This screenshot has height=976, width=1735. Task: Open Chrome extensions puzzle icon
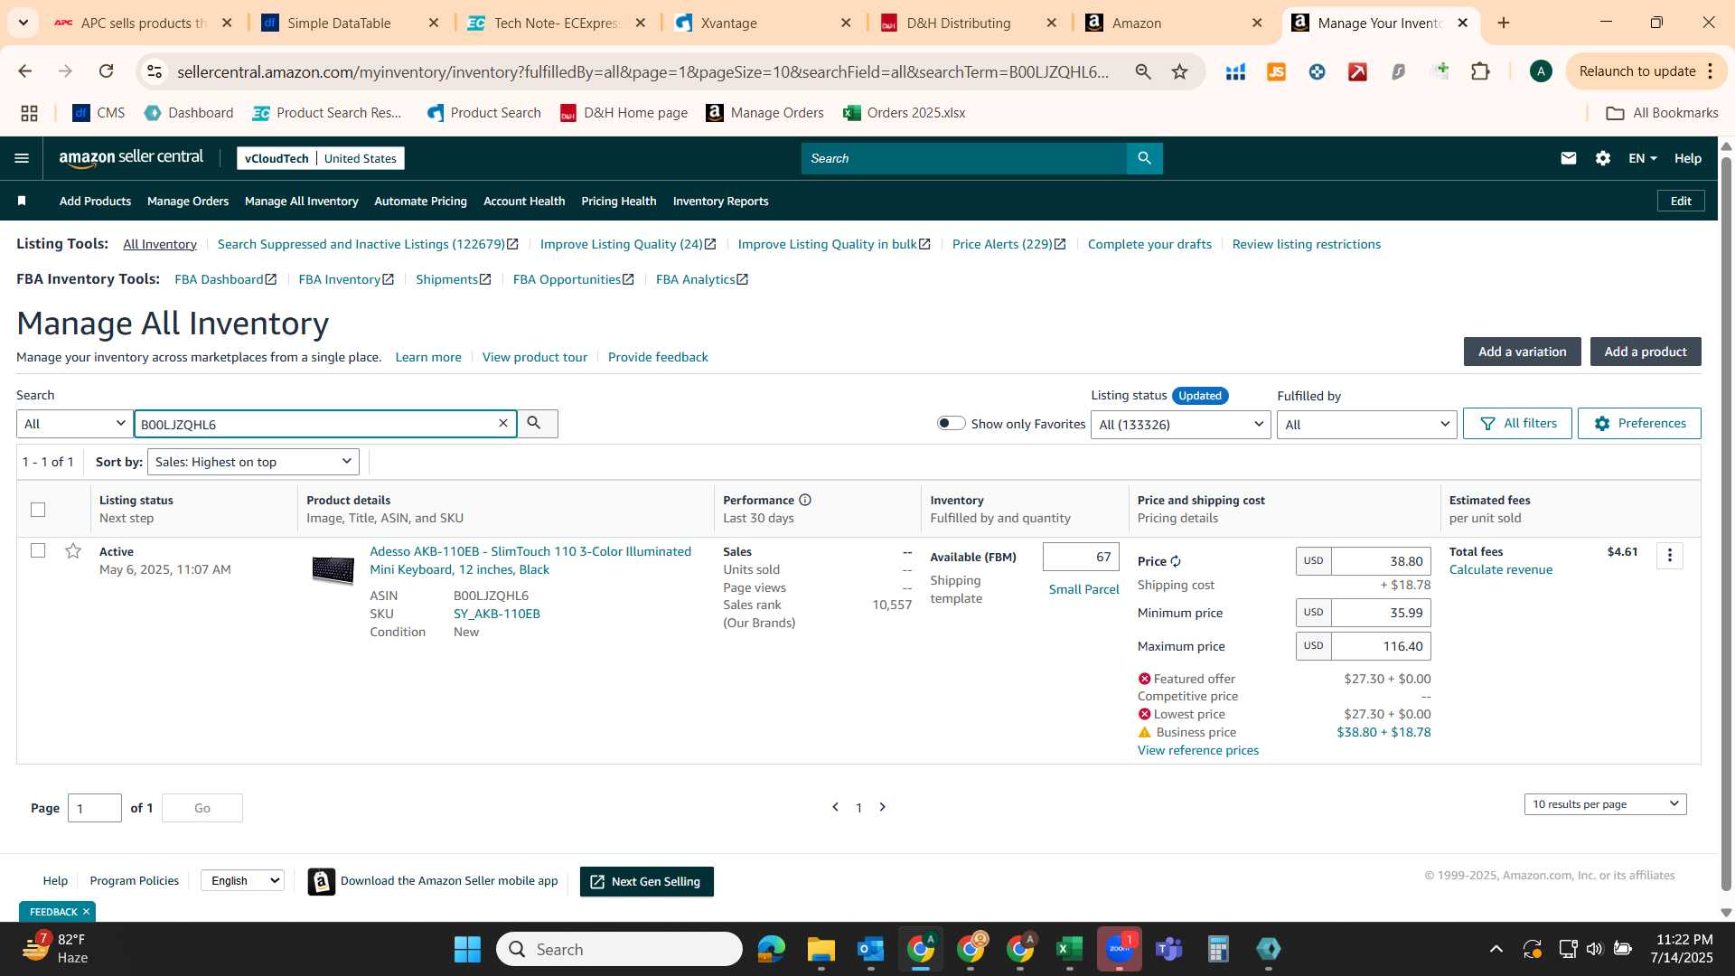[x=1480, y=71]
